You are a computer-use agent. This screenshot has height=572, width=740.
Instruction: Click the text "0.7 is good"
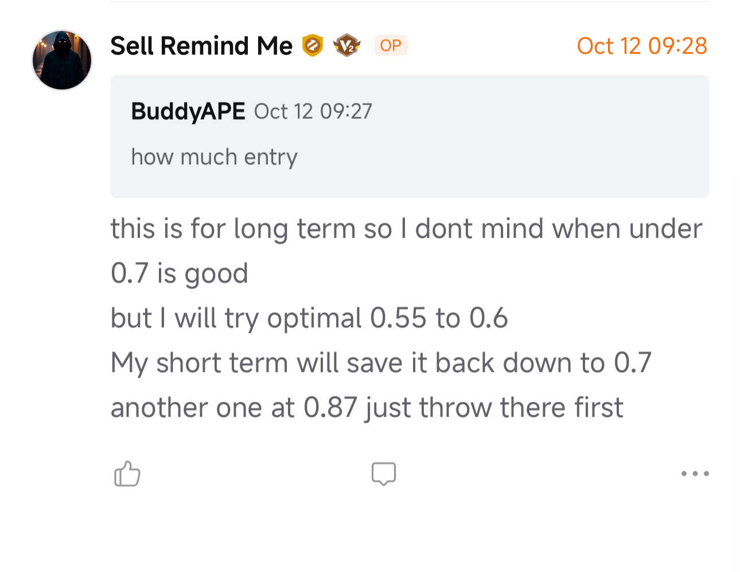tap(179, 273)
